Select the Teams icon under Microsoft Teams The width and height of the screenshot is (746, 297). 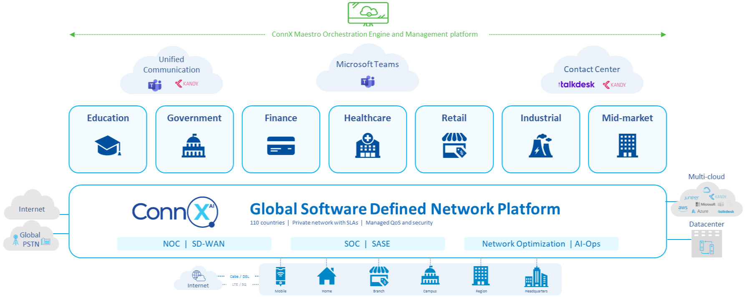pyautogui.click(x=368, y=82)
